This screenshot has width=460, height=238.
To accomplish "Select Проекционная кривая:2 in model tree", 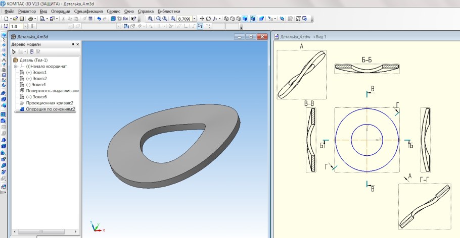I will [50, 103].
